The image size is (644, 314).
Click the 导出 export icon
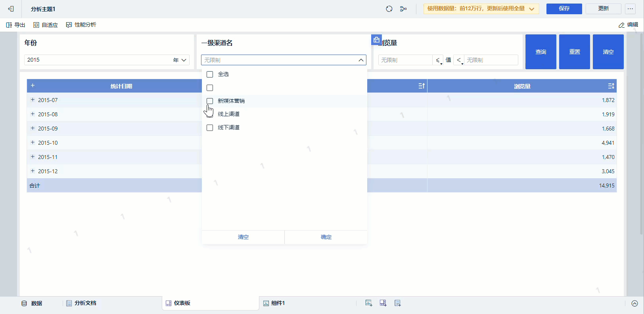[9, 25]
